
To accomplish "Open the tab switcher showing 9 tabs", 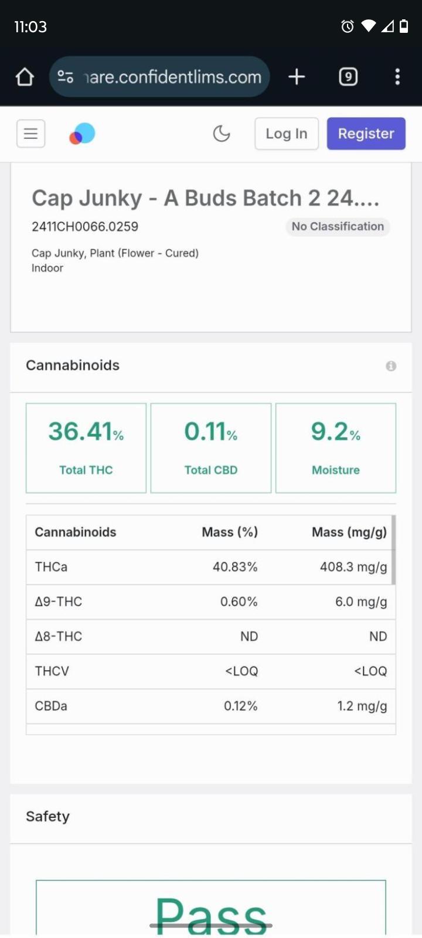I will click(348, 77).
